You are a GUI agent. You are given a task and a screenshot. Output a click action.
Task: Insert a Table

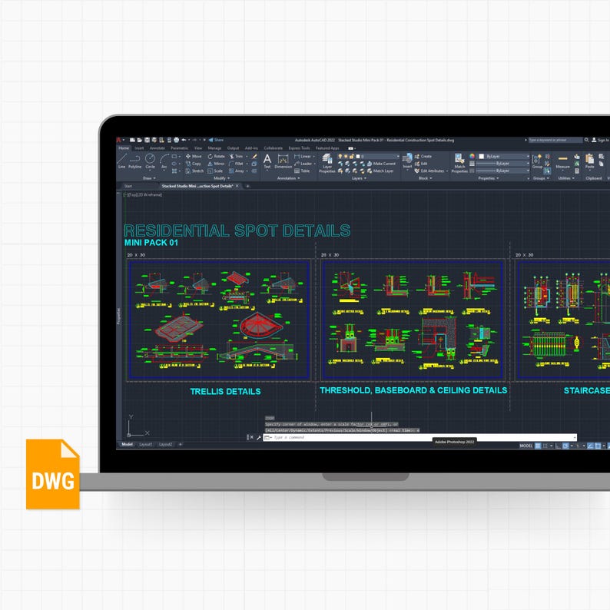pyautogui.click(x=302, y=171)
